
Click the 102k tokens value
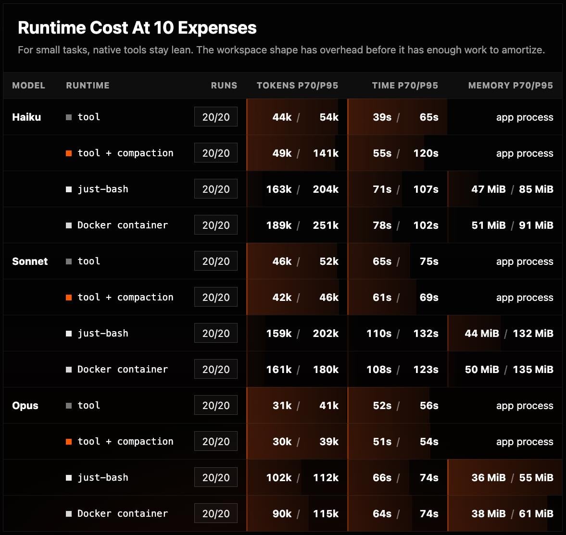point(278,478)
